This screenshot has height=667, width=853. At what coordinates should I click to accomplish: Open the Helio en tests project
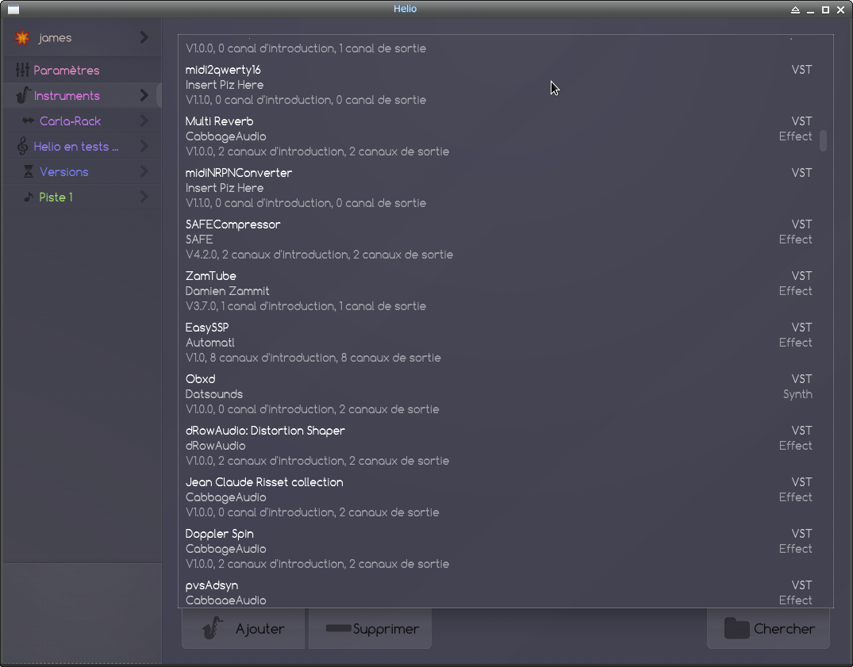pos(83,146)
